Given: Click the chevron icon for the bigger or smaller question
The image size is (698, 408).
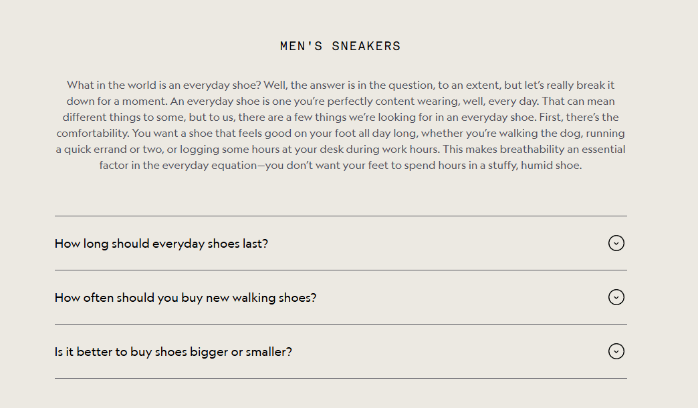Looking at the screenshot, I should pyautogui.click(x=616, y=351).
